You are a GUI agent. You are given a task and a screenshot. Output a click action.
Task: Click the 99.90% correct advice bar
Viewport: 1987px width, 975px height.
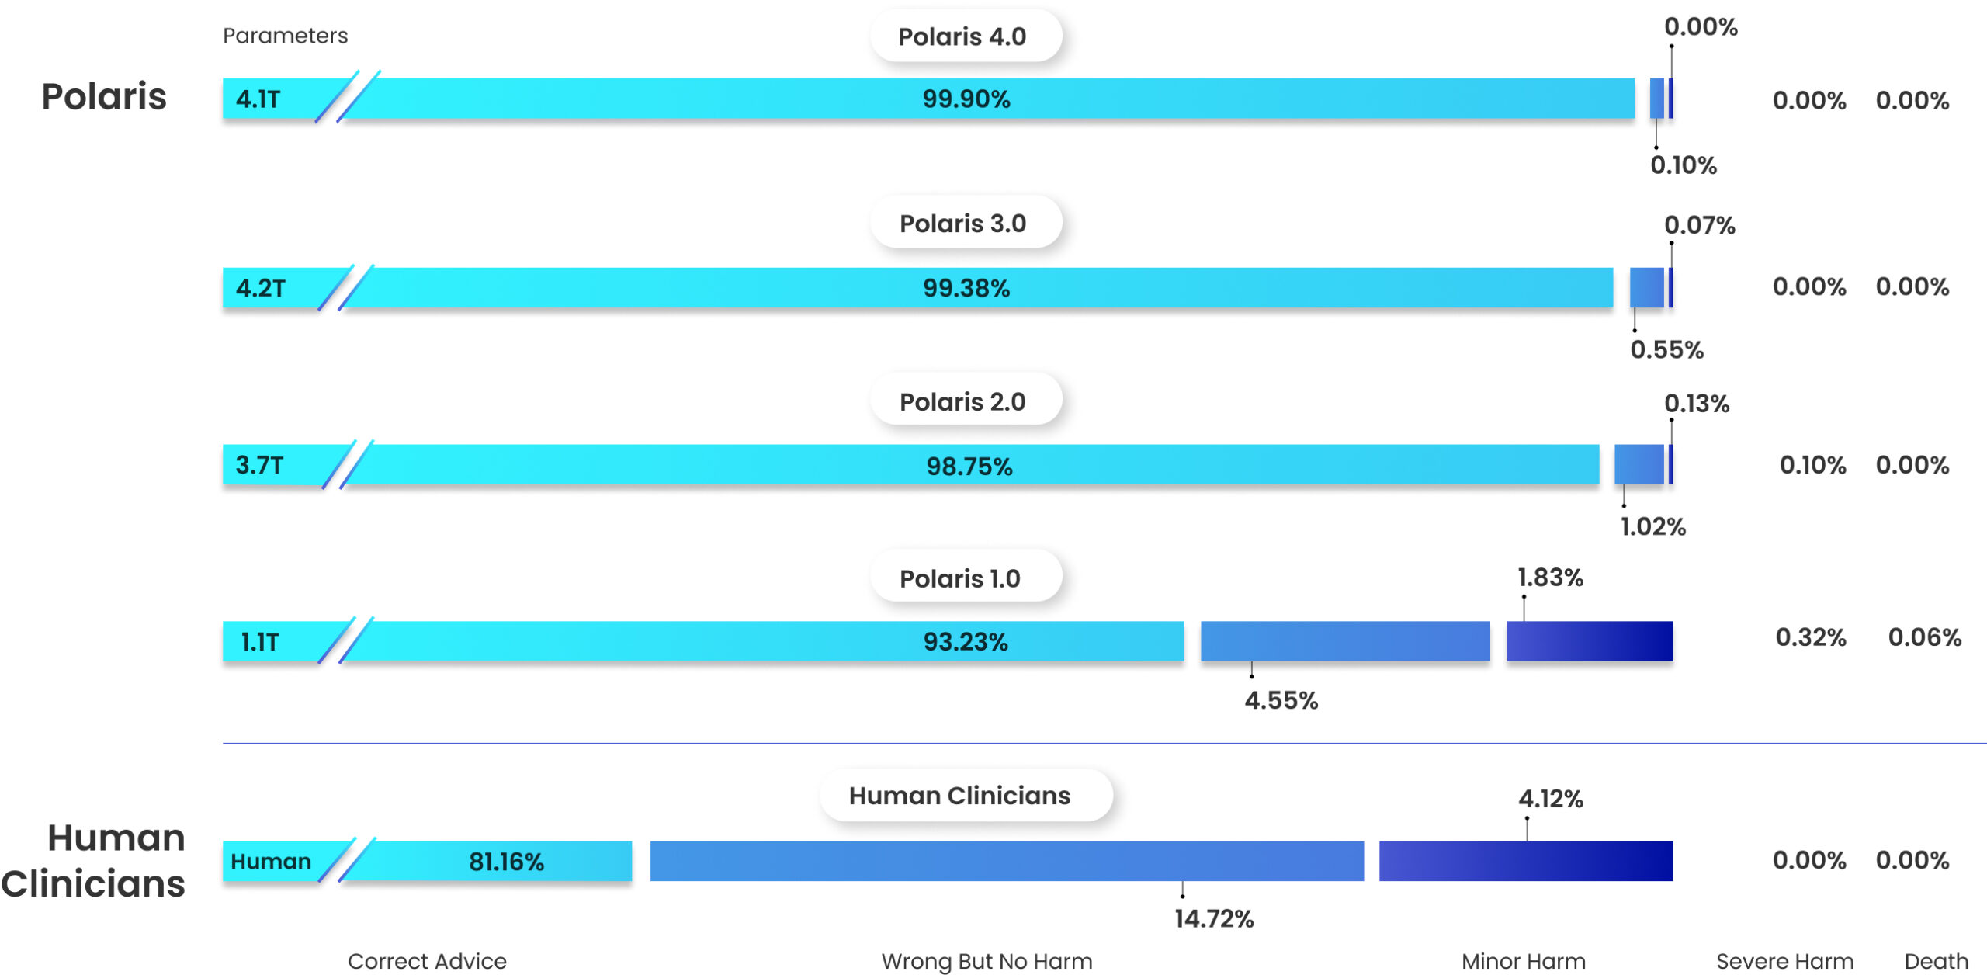click(x=966, y=99)
